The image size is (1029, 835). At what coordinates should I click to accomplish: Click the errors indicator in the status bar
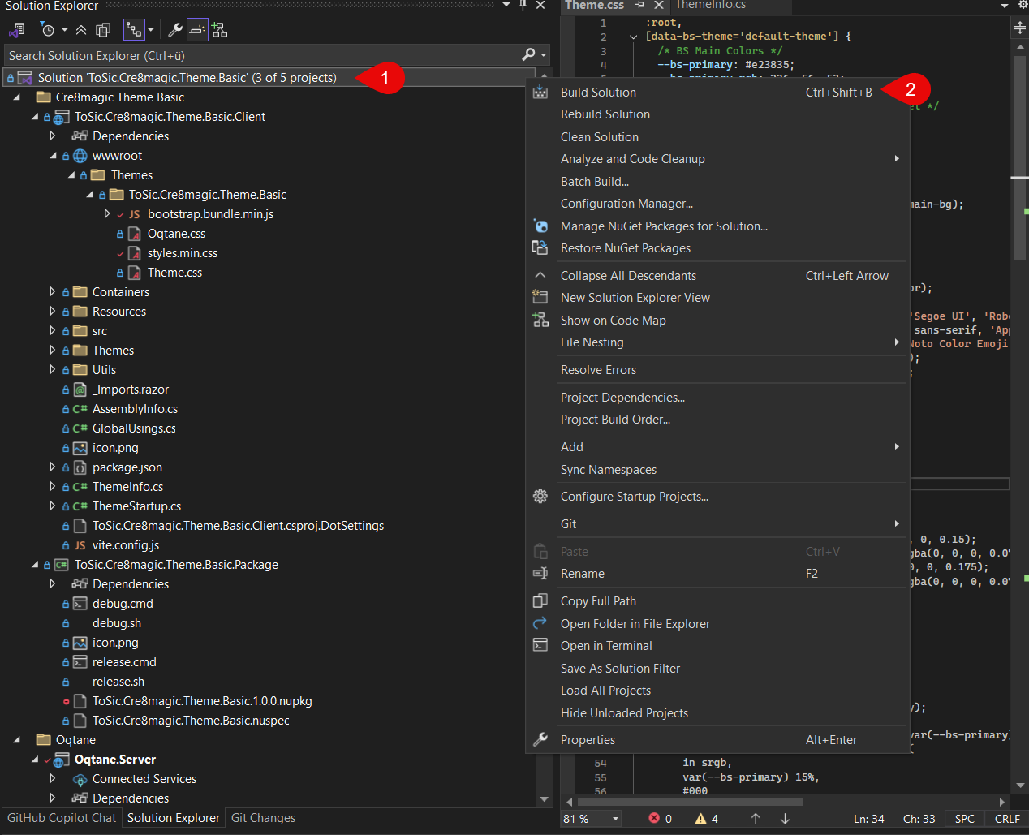point(661,819)
